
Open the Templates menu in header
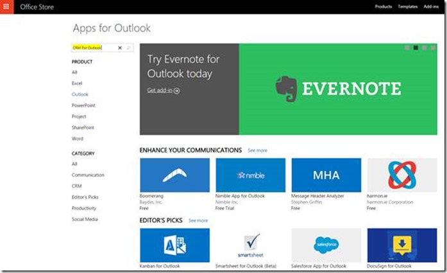click(x=408, y=6)
